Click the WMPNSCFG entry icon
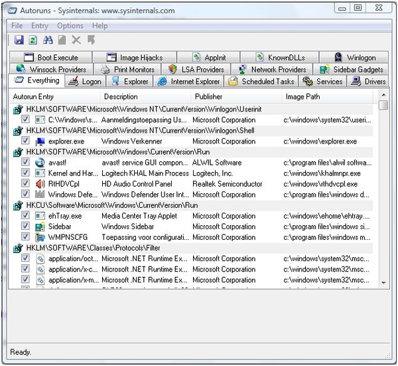Image resolution: width=398 pixels, height=366 pixels. (x=40, y=237)
